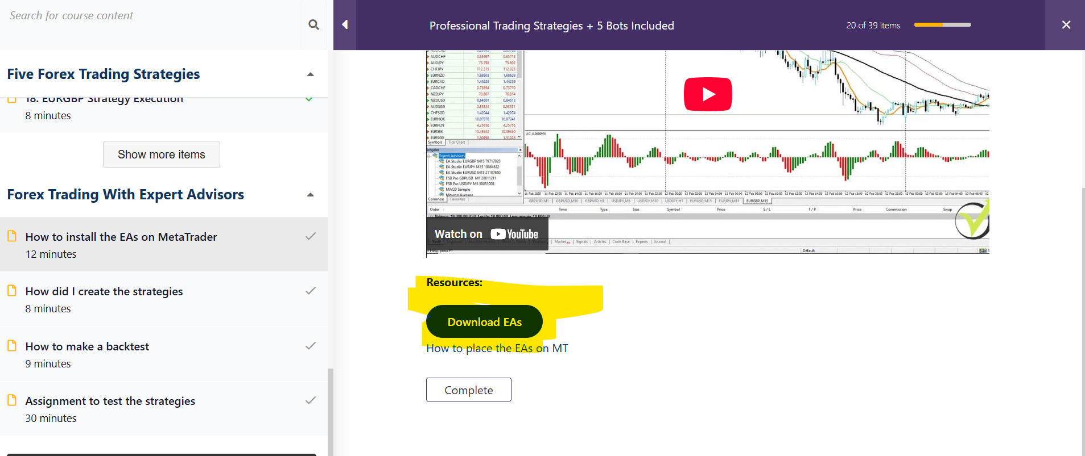Open 'Assignment to test the strategies' lesson
The height and width of the screenshot is (456, 1085).
click(x=110, y=401)
